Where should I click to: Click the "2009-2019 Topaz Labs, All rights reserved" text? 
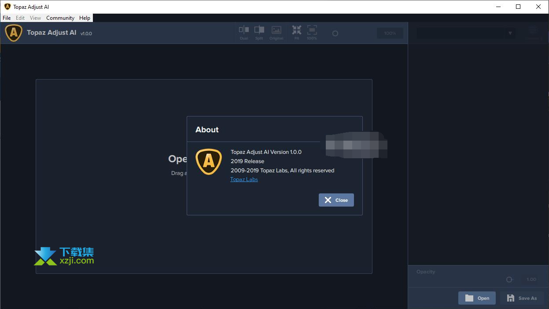282,171
